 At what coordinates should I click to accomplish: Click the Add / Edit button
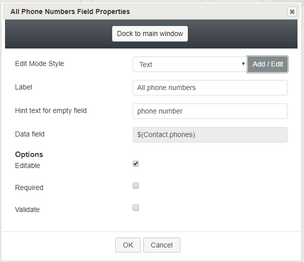click(x=267, y=64)
